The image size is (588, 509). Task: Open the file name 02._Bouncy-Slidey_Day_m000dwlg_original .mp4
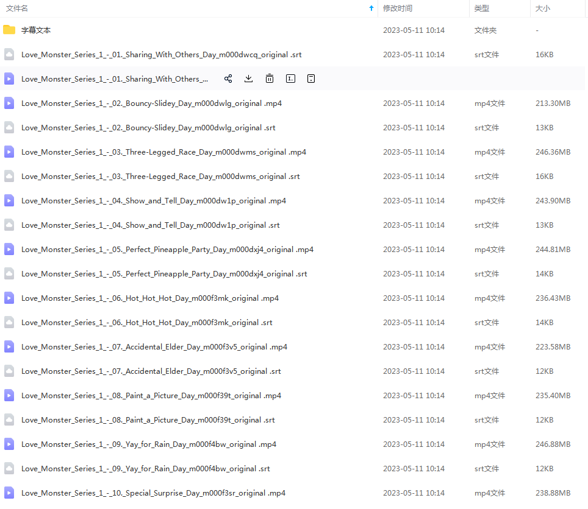(x=151, y=104)
